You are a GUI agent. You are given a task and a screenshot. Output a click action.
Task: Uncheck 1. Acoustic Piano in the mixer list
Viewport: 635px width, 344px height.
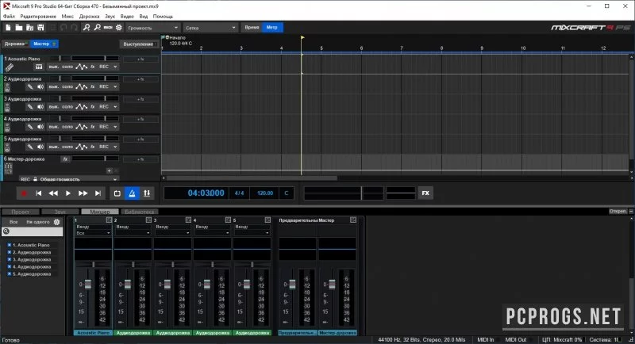pyautogui.click(x=10, y=245)
